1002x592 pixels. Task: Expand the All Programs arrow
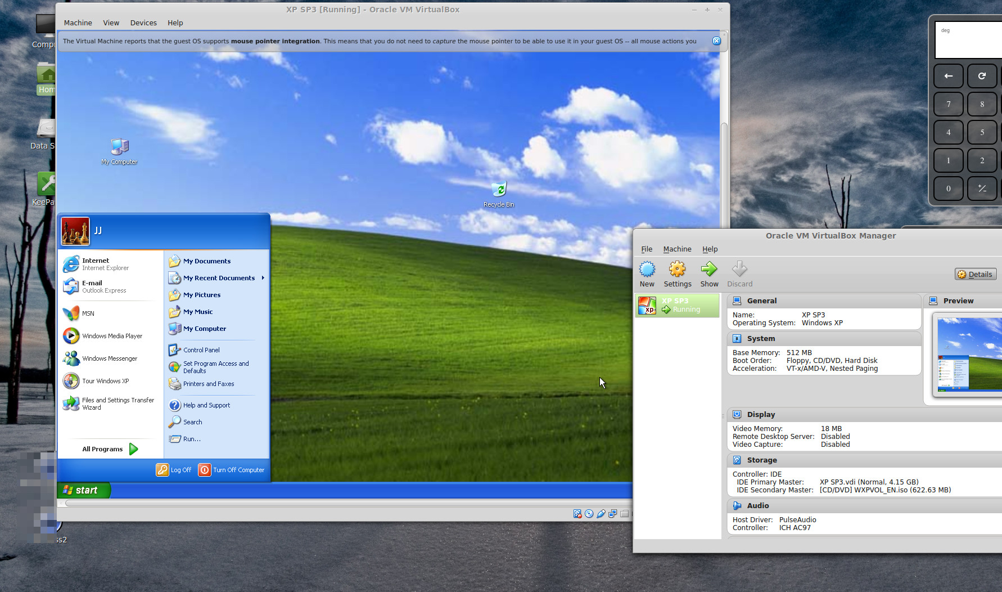pos(134,449)
